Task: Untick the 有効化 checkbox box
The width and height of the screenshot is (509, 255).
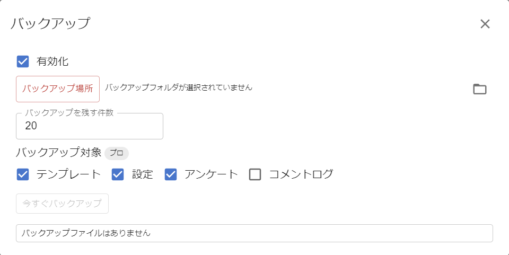Action: (23, 61)
